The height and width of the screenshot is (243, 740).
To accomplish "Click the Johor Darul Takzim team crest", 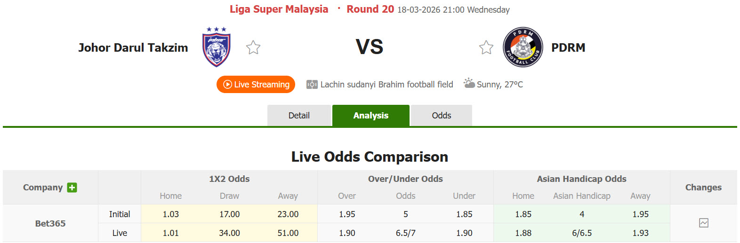I will click(x=217, y=47).
